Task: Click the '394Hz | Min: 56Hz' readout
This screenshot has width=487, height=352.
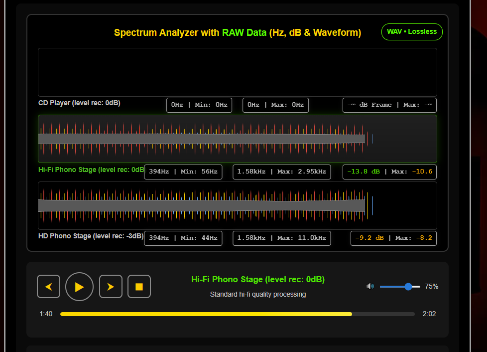Action: [183, 172]
